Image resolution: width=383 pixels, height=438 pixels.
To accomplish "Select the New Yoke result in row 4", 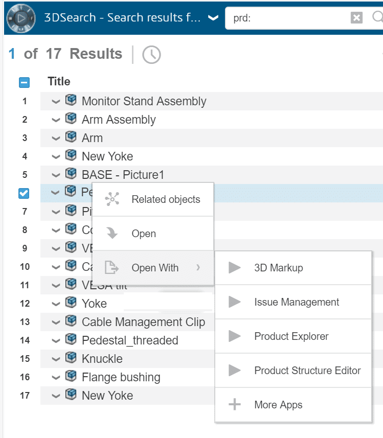I will (107, 156).
